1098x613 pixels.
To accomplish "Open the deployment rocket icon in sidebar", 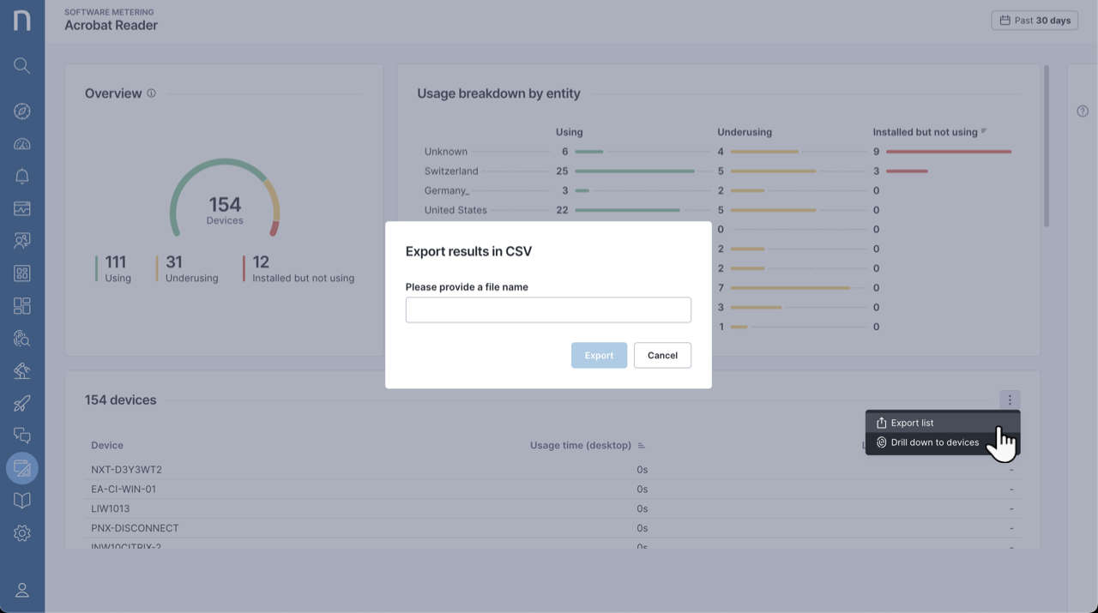I will [x=22, y=403].
